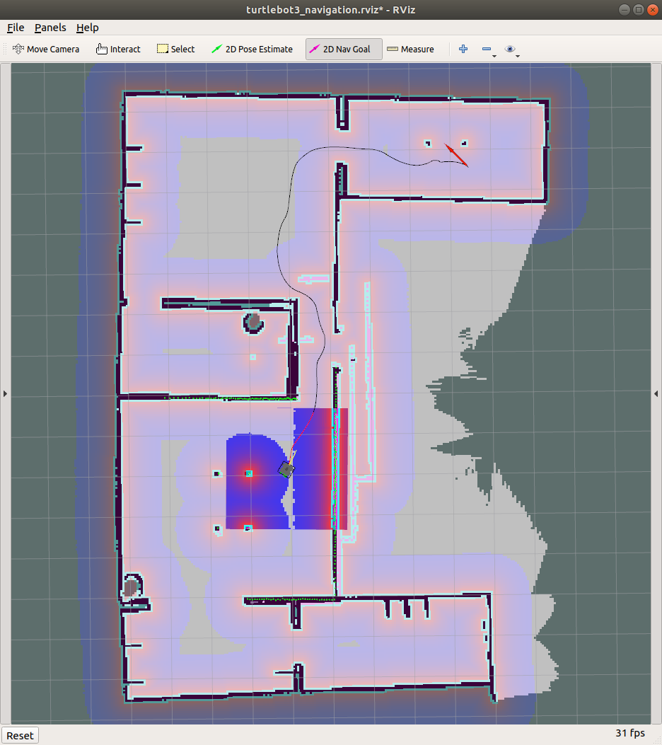Viewport: 662px width, 745px height.
Task: Open the Panels menu
Action: click(50, 28)
